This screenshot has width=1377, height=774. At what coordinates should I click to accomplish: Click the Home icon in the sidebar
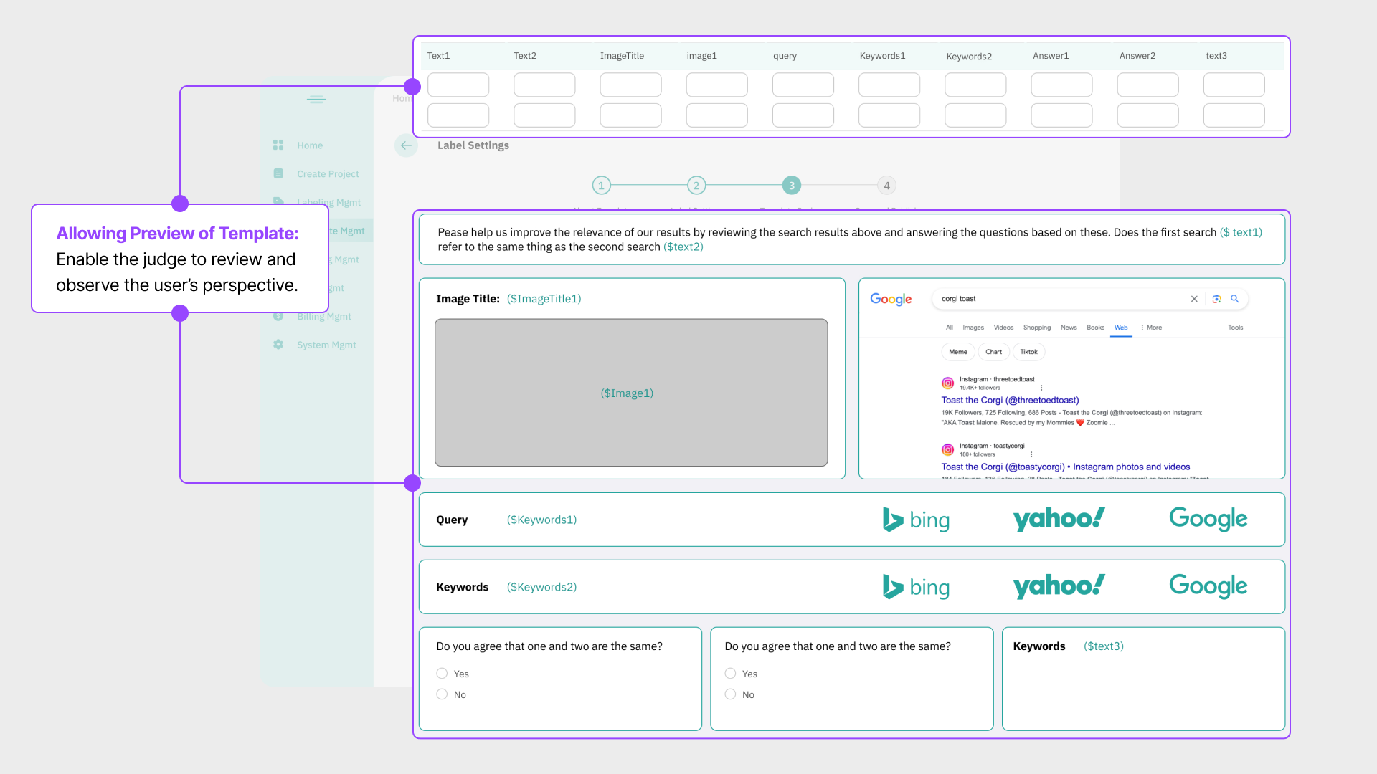[278, 145]
